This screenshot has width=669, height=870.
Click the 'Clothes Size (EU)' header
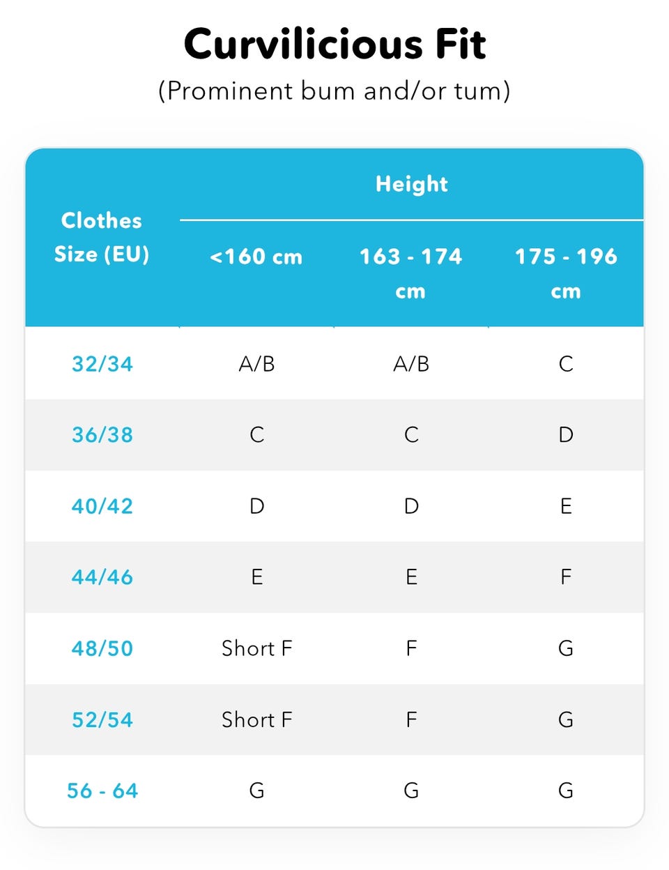[102, 237]
